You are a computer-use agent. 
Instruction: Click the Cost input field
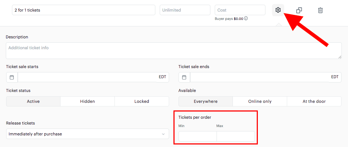pos(240,10)
